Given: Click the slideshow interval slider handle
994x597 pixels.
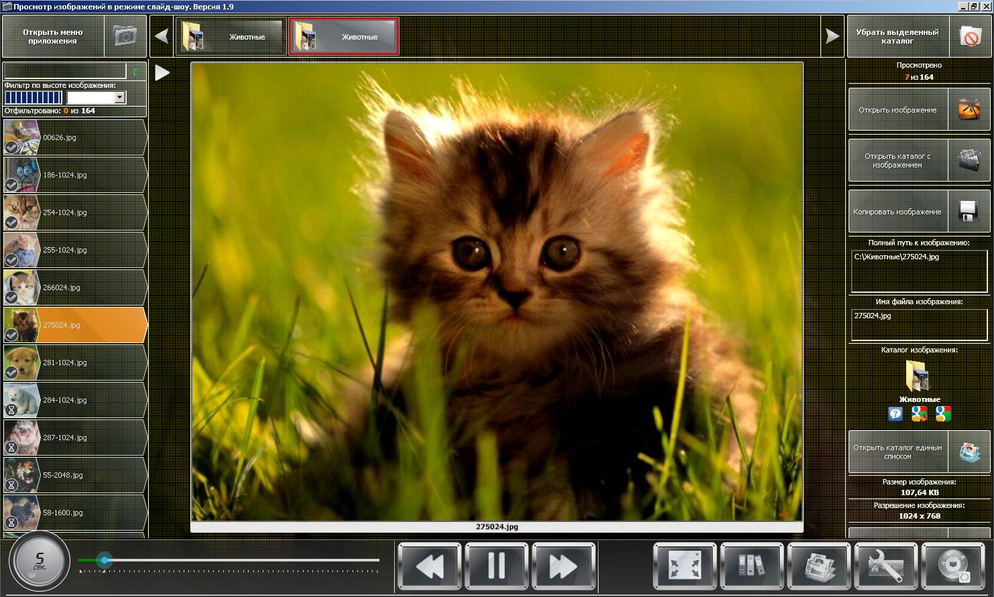Looking at the screenshot, I should (x=104, y=560).
